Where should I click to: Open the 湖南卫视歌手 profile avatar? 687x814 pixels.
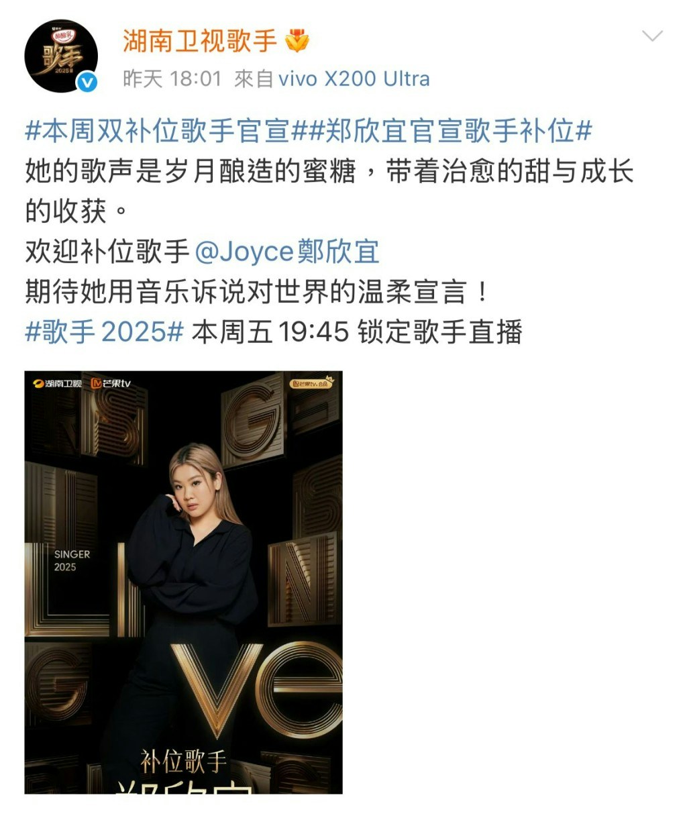click(61, 56)
